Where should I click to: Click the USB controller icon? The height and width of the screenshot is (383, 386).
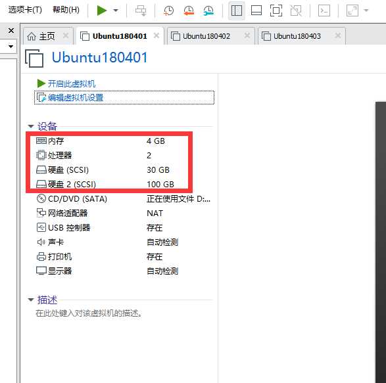click(x=41, y=227)
